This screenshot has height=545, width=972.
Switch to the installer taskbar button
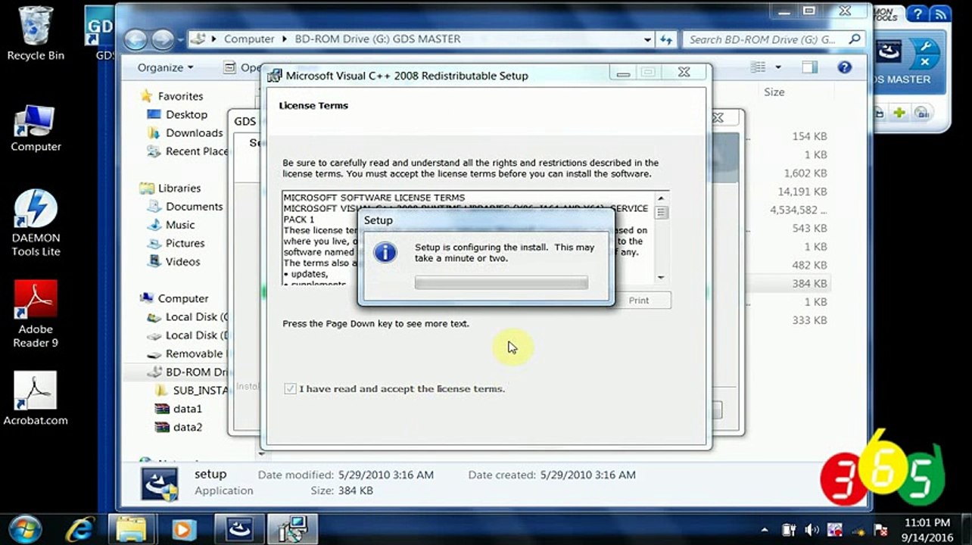click(292, 529)
